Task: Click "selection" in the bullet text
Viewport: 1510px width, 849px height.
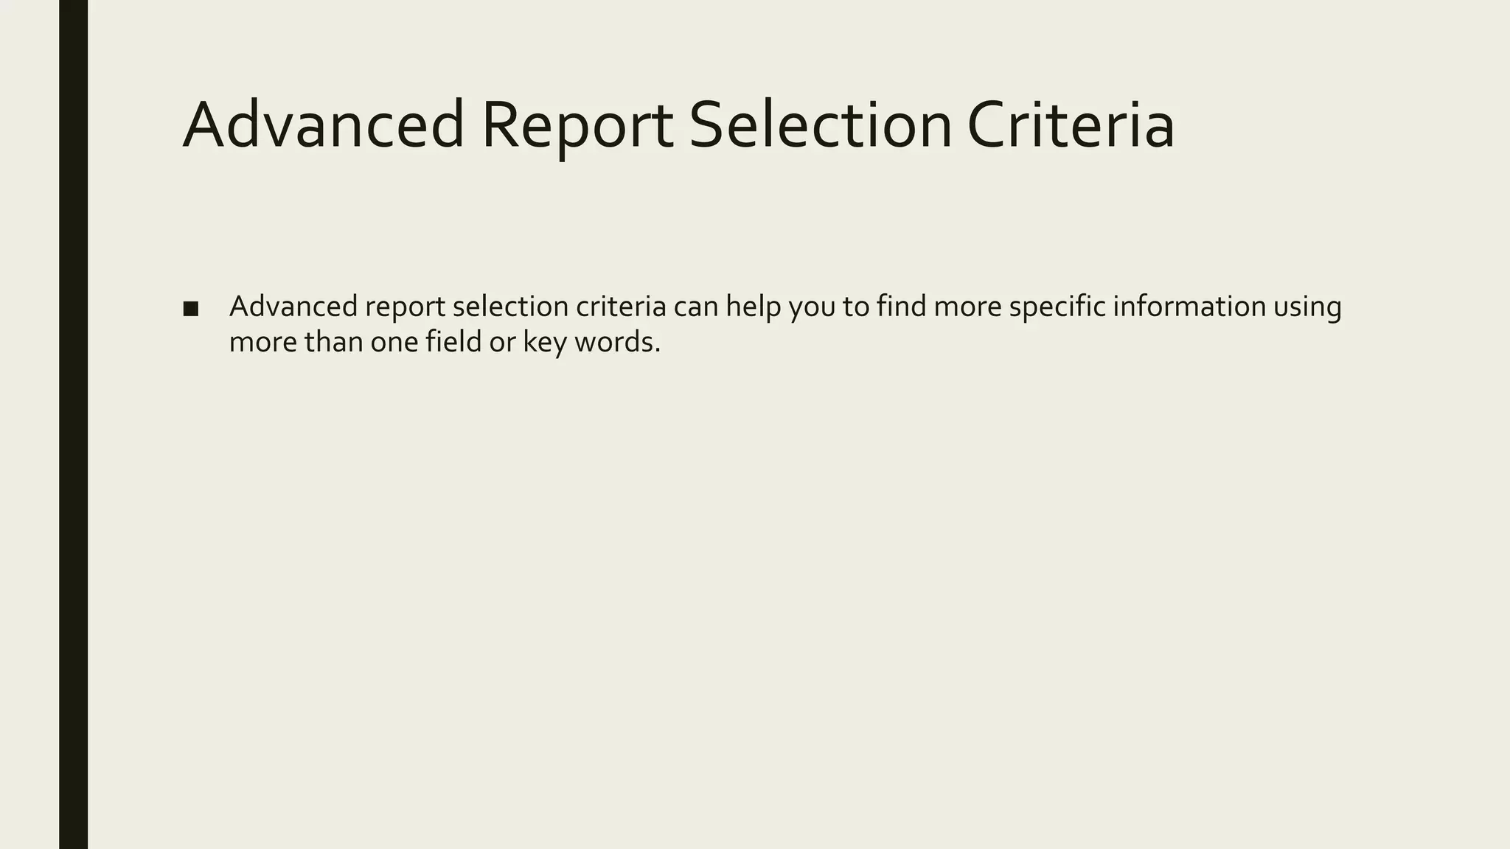Action: pyautogui.click(x=510, y=306)
